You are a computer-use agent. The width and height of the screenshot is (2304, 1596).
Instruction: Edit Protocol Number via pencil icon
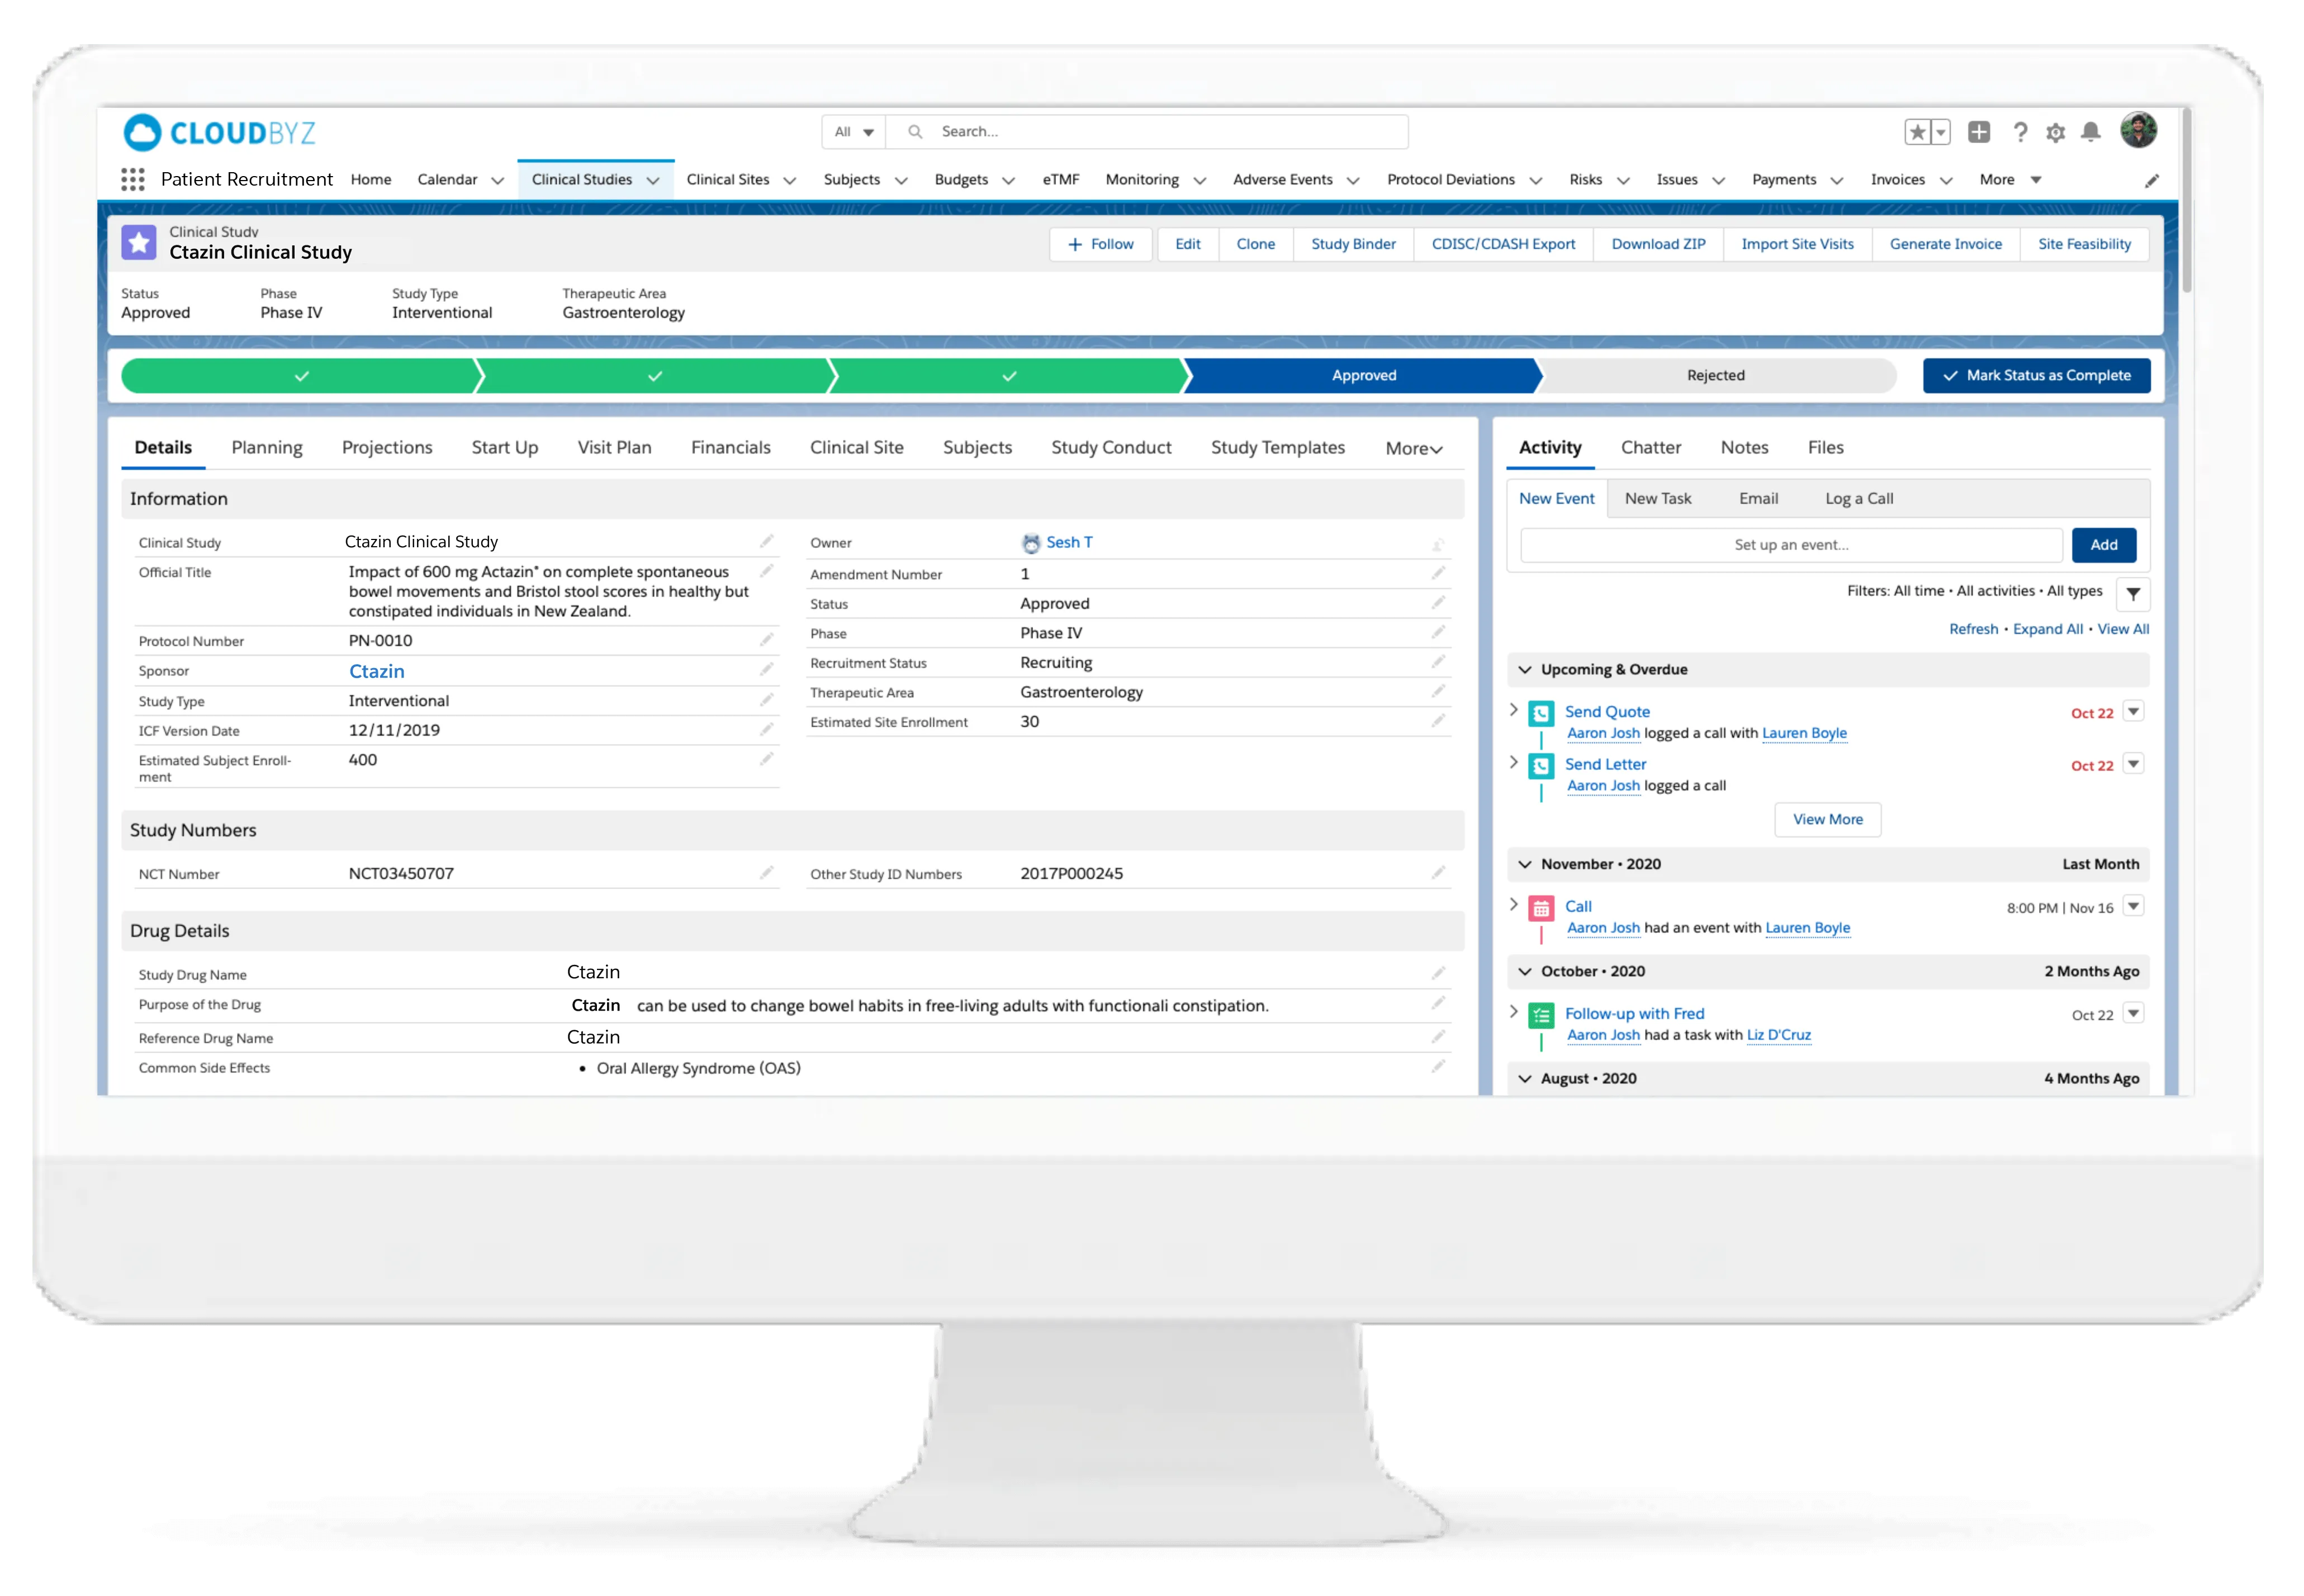(x=766, y=640)
